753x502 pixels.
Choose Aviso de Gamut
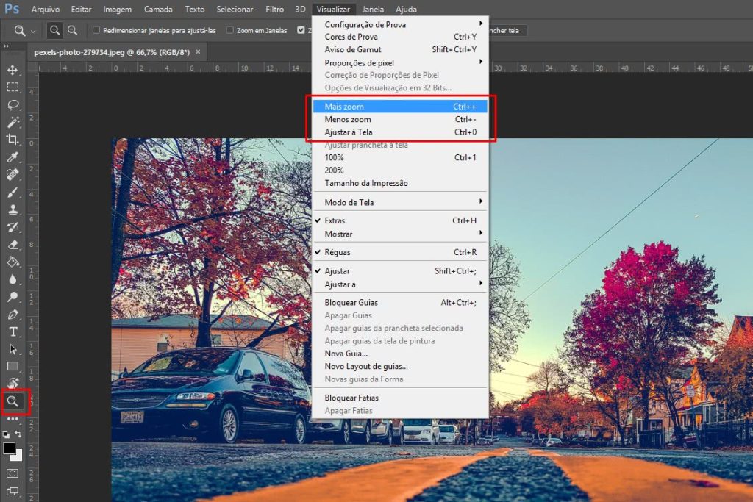point(401,49)
